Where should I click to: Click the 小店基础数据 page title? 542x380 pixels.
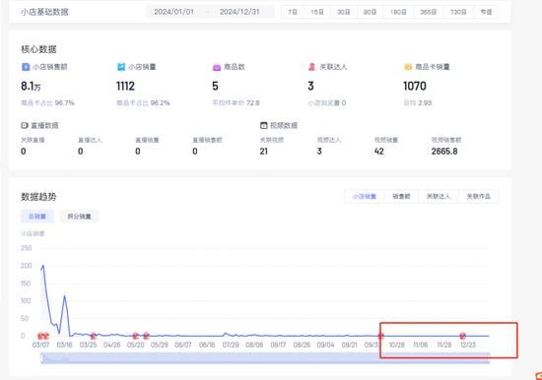(x=44, y=12)
